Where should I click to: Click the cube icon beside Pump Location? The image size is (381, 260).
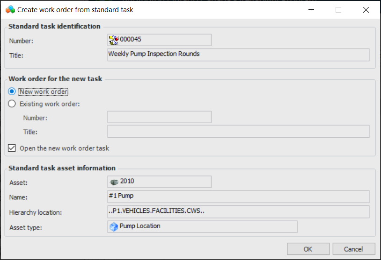point(114,226)
